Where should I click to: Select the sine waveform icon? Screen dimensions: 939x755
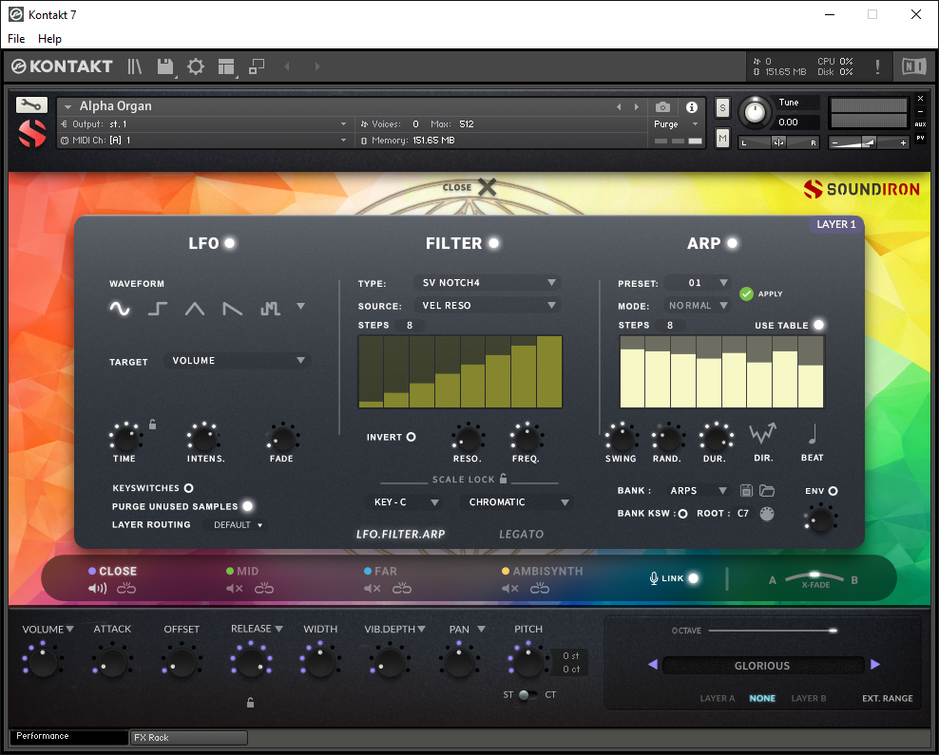[x=120, y=309]
